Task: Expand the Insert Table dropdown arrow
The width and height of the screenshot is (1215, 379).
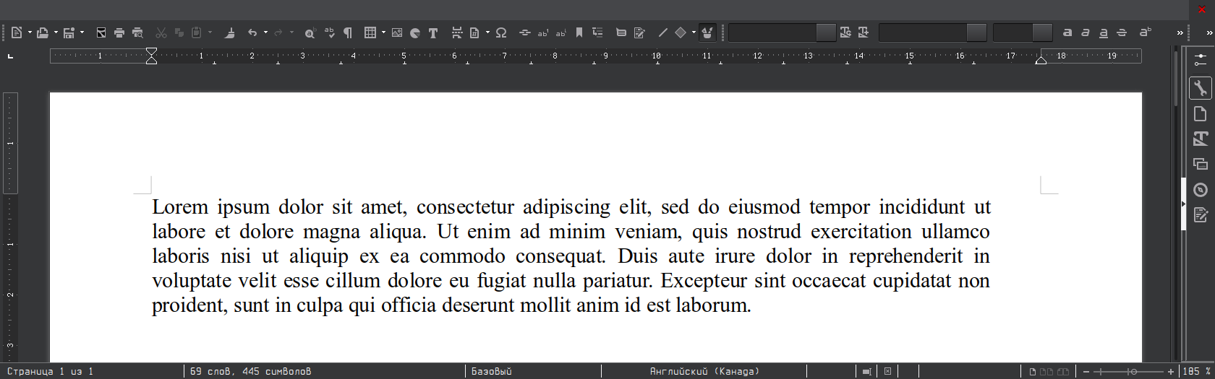Action: 383,32
